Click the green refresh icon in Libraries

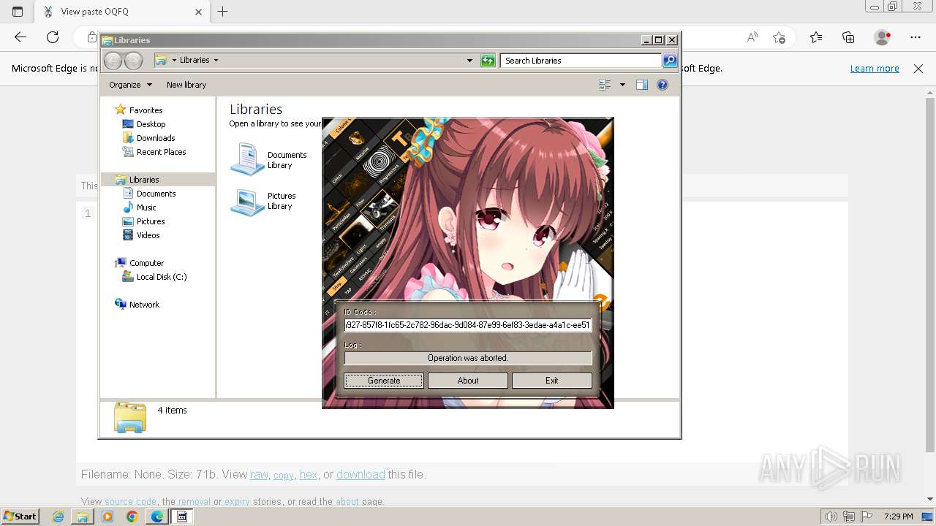488,61
